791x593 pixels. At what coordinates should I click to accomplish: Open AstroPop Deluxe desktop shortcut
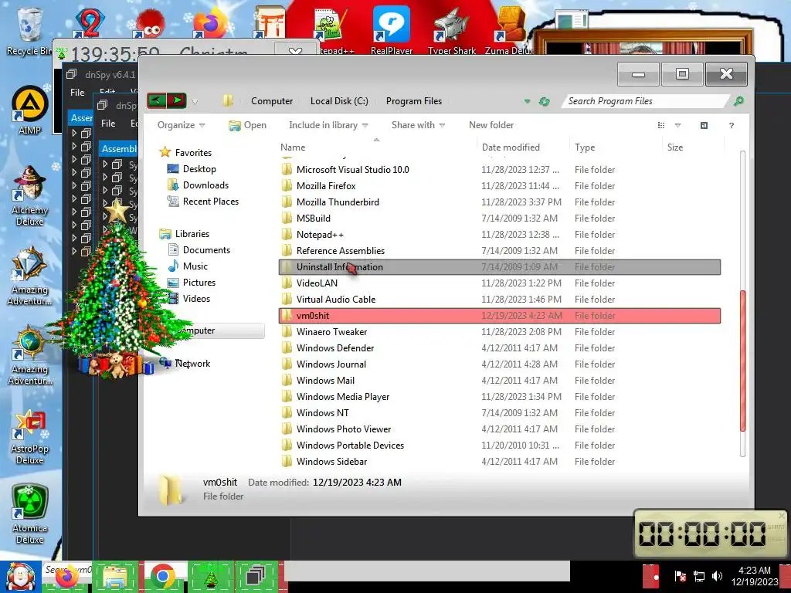coord(30,437)
